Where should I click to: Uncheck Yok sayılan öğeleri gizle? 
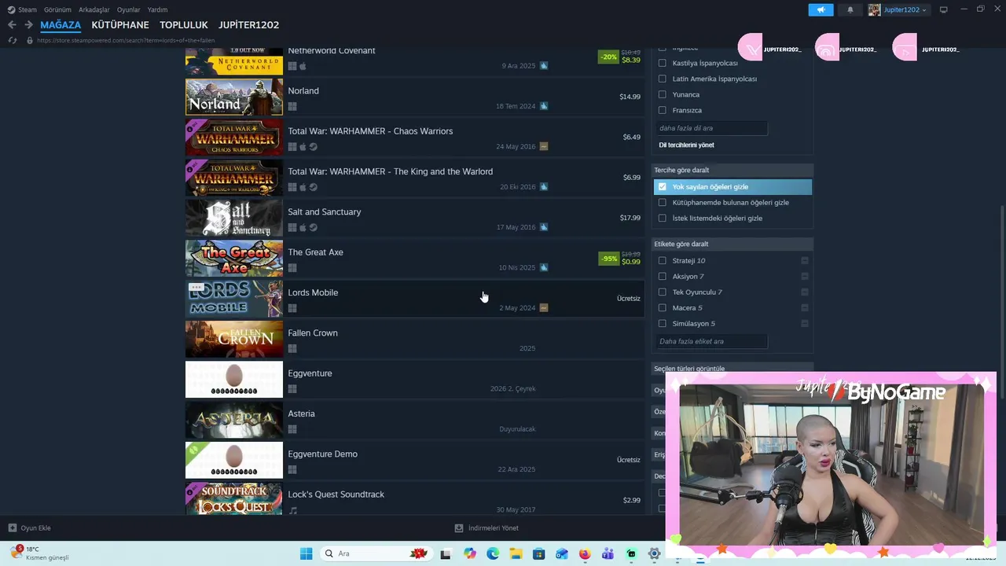(662, 186)
